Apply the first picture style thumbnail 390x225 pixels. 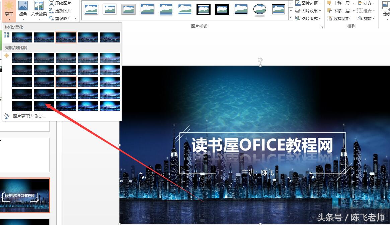[x=91, y=9]
